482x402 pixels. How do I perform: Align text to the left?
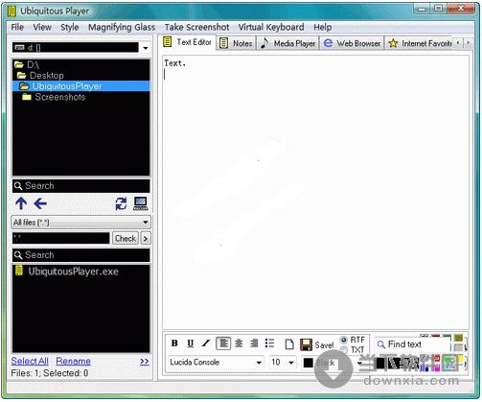pyautogui.click(x=223, y=343)
